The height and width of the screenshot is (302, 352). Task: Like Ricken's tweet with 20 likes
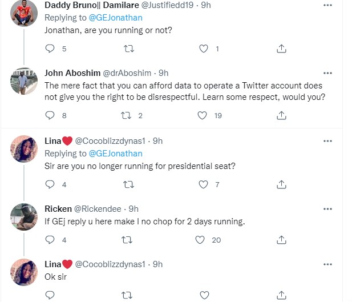point(200,240)
